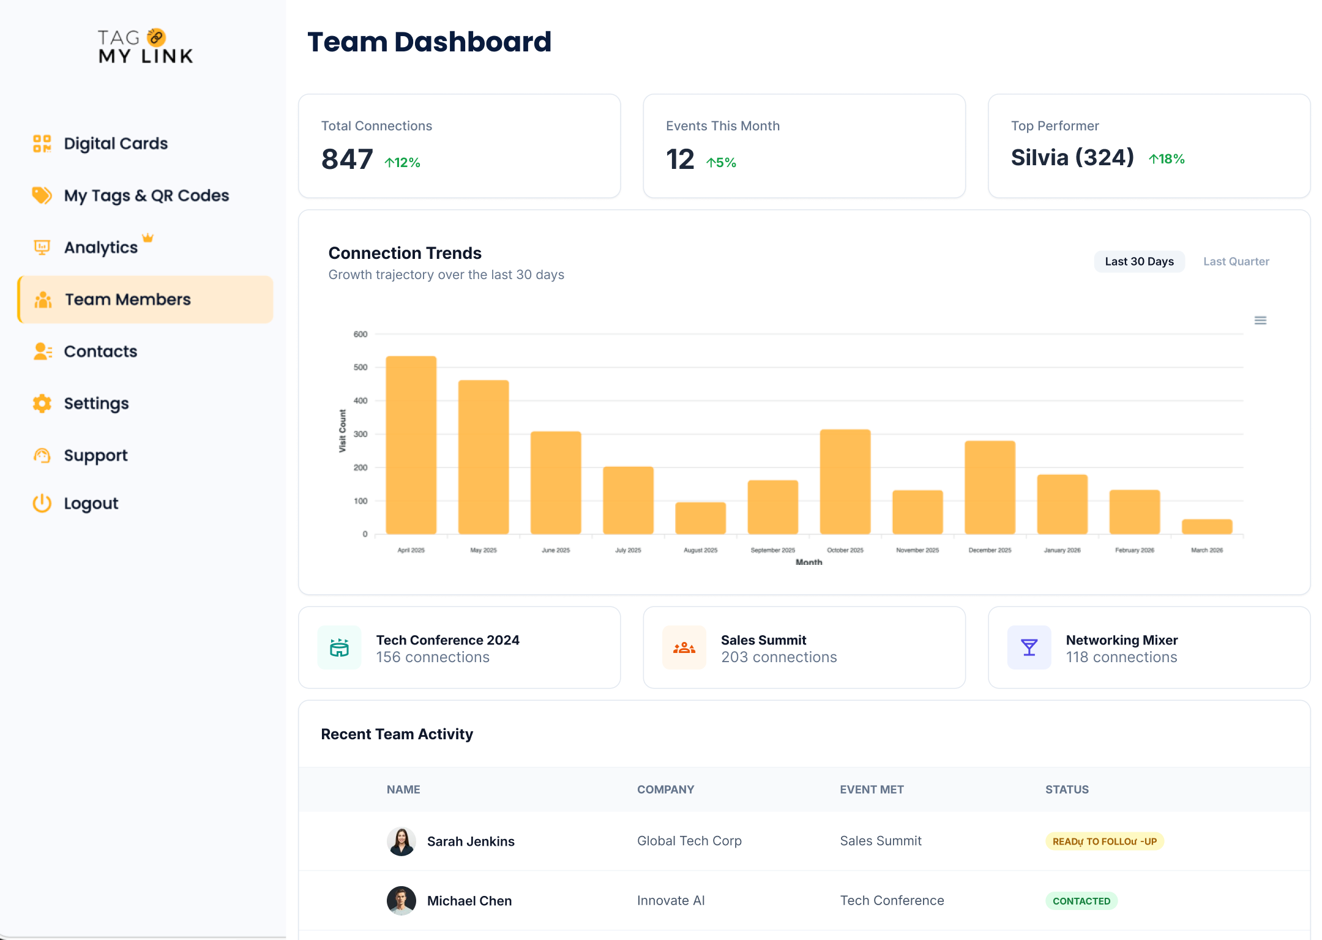The height and width of the screenshot is (940, 1322).
Task: Click the Networking Mixer funnel icon
Action: tap(1029, 647)
